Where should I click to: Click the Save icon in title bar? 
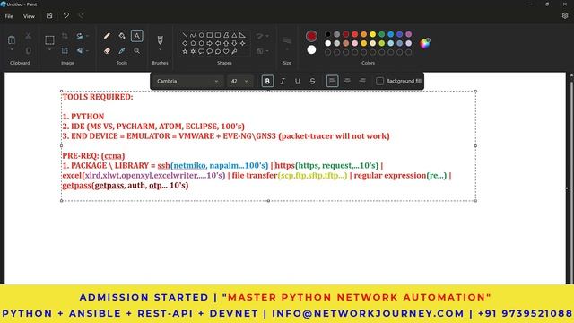click(x=49, y=16)
